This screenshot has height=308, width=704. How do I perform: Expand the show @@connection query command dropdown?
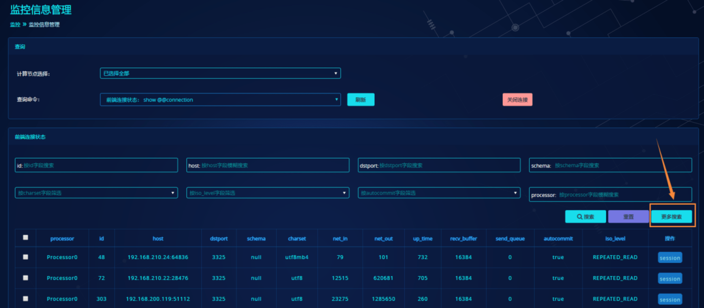coord(220,100)
